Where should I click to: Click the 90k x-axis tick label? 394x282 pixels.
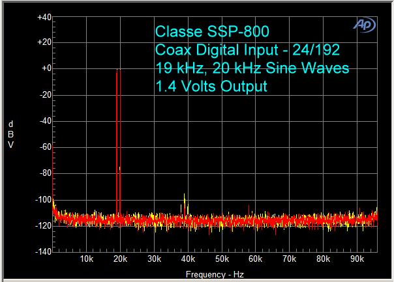(x=357, y=259)
